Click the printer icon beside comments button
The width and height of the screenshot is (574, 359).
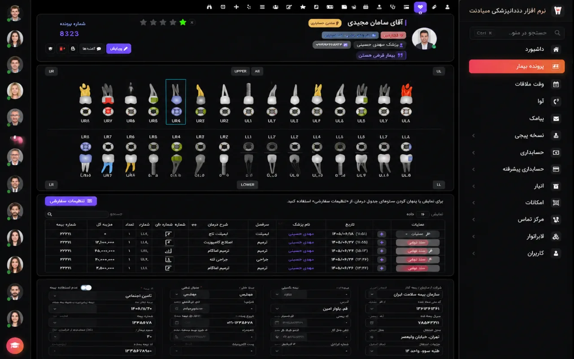(x=73, y=48)
